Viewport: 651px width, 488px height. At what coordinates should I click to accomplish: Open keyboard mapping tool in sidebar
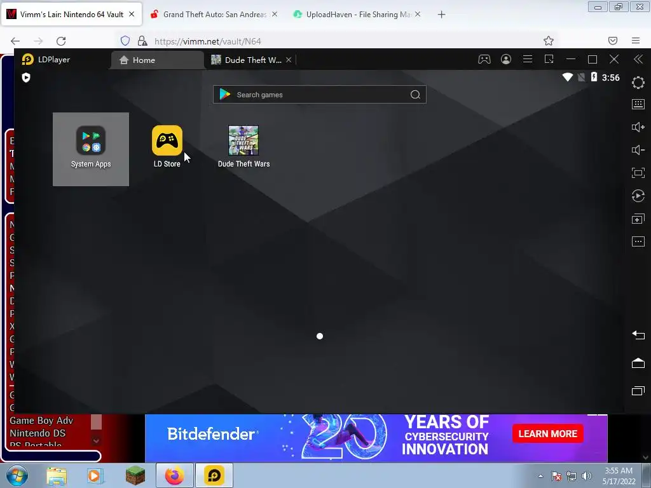click(x=638, y=104)
